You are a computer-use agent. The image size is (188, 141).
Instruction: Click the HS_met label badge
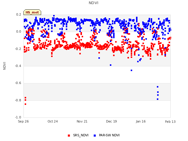coord(32,12)
